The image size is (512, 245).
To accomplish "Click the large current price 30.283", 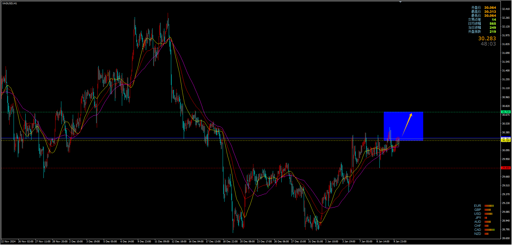I will pyautogui.click(x=487, y=39).
